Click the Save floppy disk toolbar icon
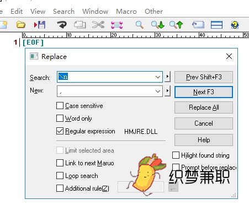The height and width of the screenshot is (205, 249). coord(40,25)
